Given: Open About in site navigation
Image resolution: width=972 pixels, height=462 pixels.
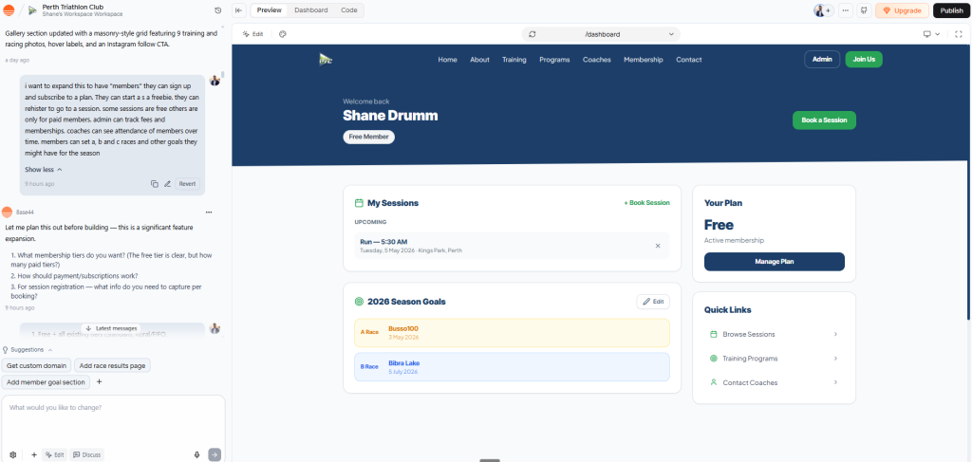Looking at the screenshot, I should [x=479, y=60].
